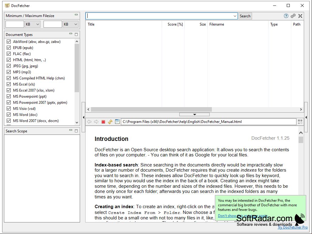Click the minimize-to-tray icon beside preferences
The height and width of the screenshot is (234, 312).
tap(300, 16)
